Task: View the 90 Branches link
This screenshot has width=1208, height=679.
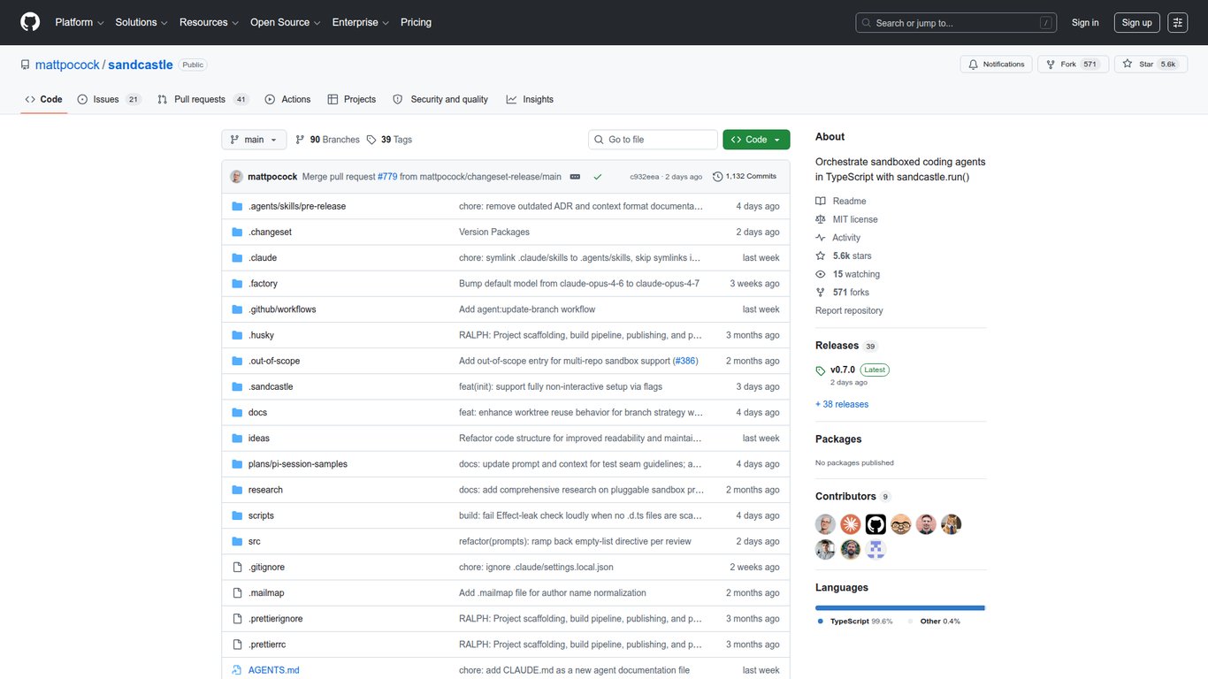Action: click(x=327, y=140)
